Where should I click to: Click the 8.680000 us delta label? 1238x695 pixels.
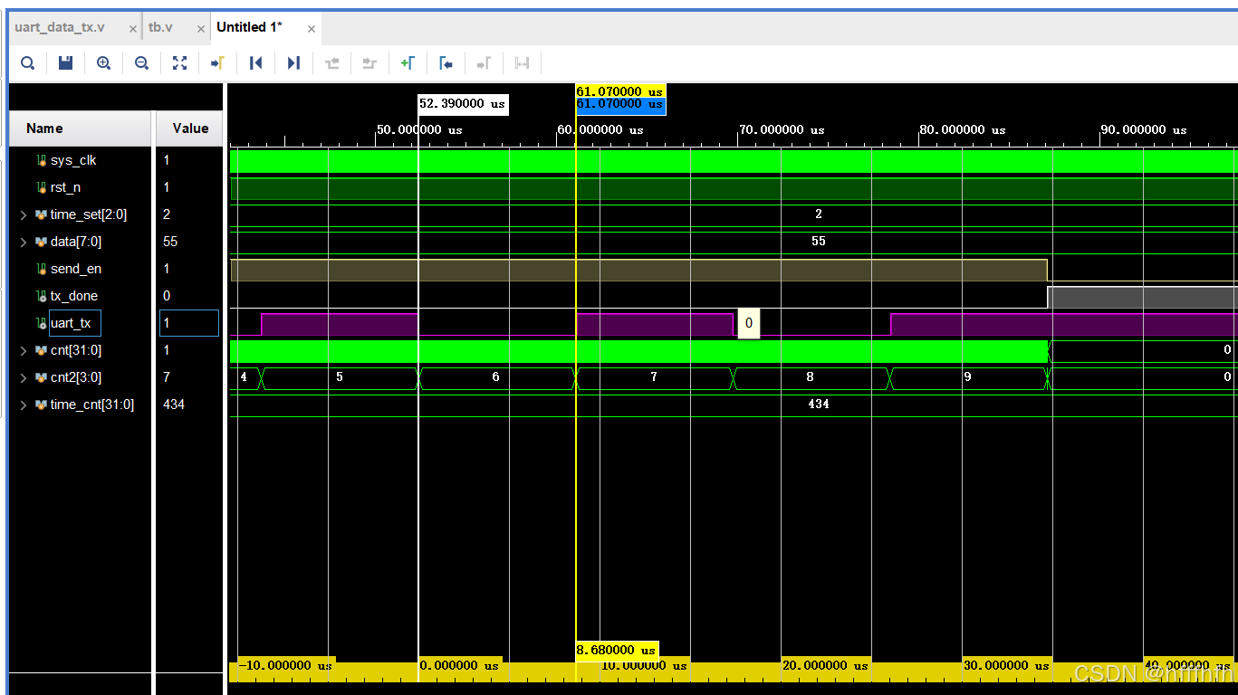point(617,650)
